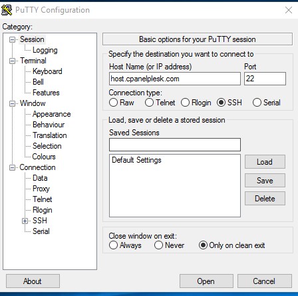Click the PuTTY icon in title bar

click(x=7, y=10)
